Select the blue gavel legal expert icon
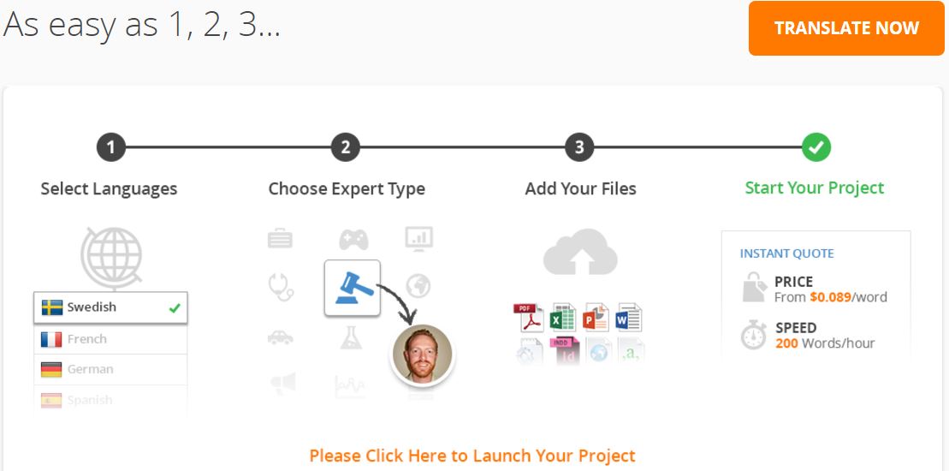The height and width of the screenshot is (471, 949). [353, 289]
